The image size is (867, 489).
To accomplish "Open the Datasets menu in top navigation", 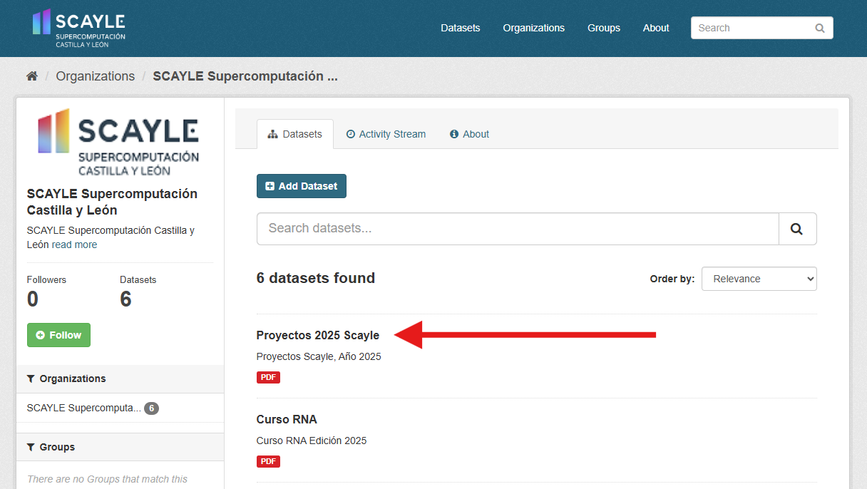I will click(461, 28).
